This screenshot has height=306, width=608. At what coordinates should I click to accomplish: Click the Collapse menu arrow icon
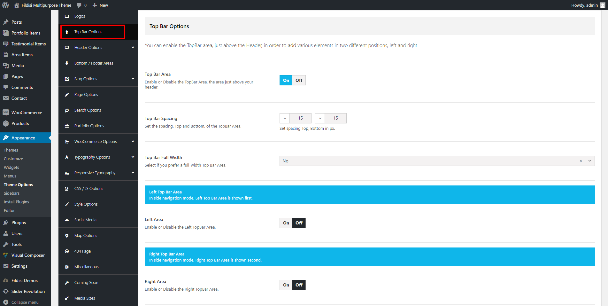6,302
